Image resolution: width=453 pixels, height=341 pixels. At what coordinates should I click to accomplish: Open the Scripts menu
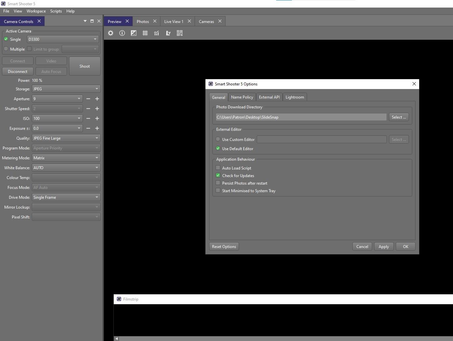56,11
